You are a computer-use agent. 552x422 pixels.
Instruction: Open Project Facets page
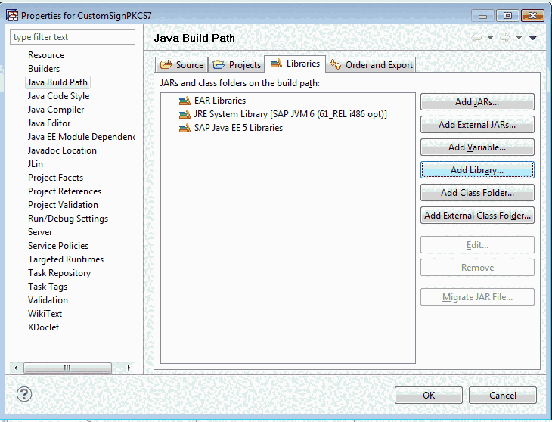(x=56, y=178)
